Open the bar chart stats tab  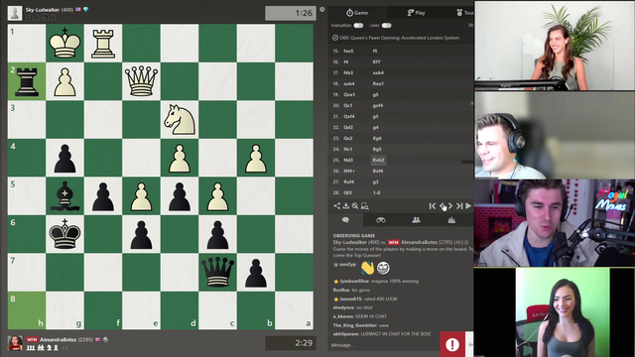451,220
